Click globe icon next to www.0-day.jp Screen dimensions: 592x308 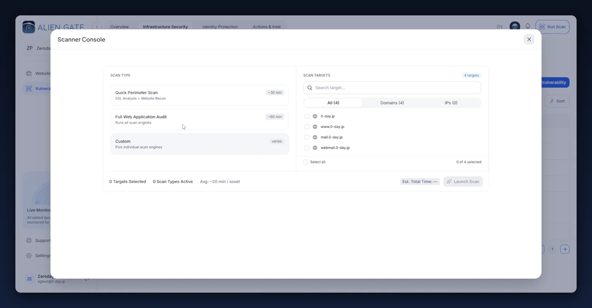(x=315, y=127)
